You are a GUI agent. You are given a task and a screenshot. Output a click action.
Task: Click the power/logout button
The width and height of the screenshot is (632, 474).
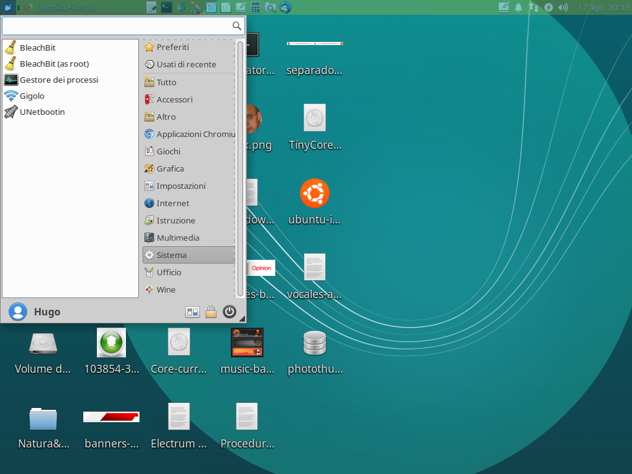point(230,312)
